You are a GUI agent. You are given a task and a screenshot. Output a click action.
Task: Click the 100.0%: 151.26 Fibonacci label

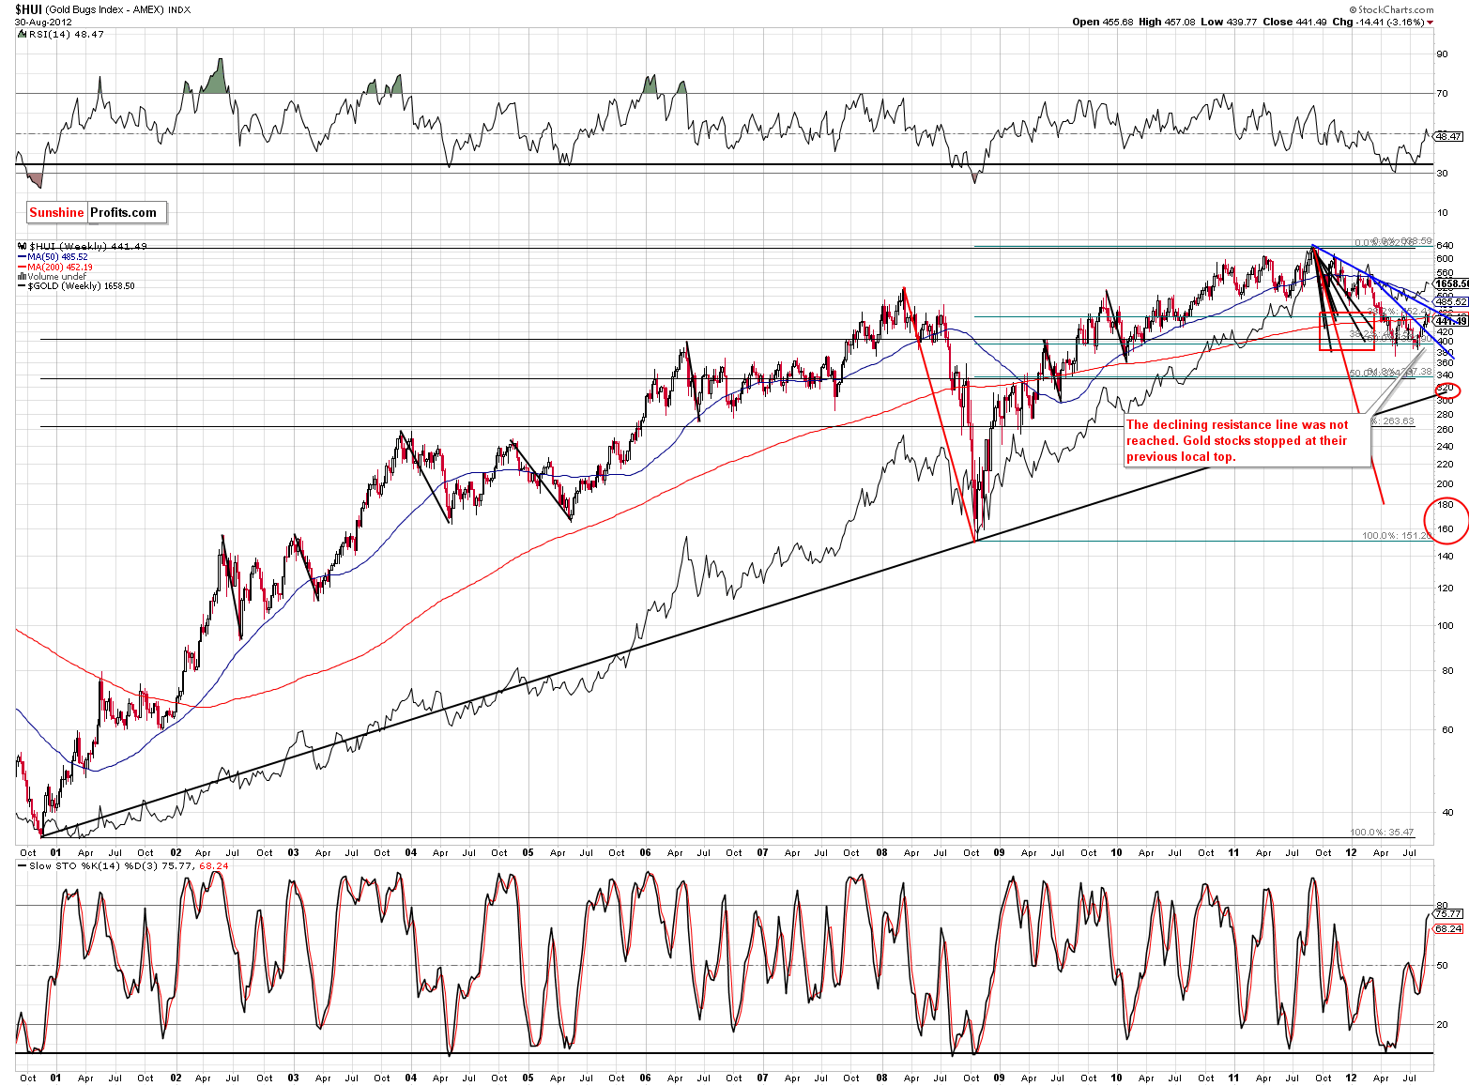(x=1398, y=536)
